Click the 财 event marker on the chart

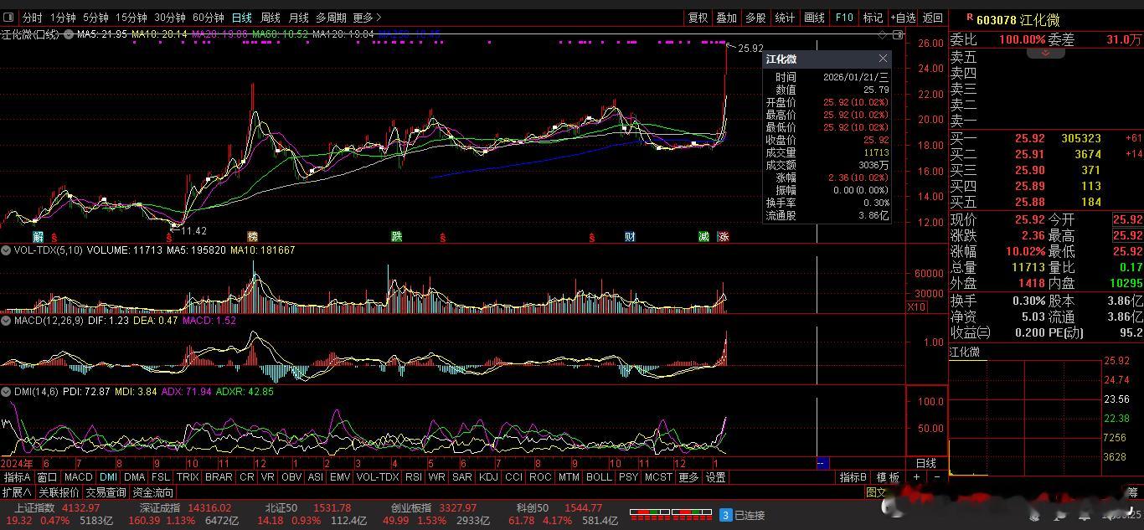pos(630,237)
